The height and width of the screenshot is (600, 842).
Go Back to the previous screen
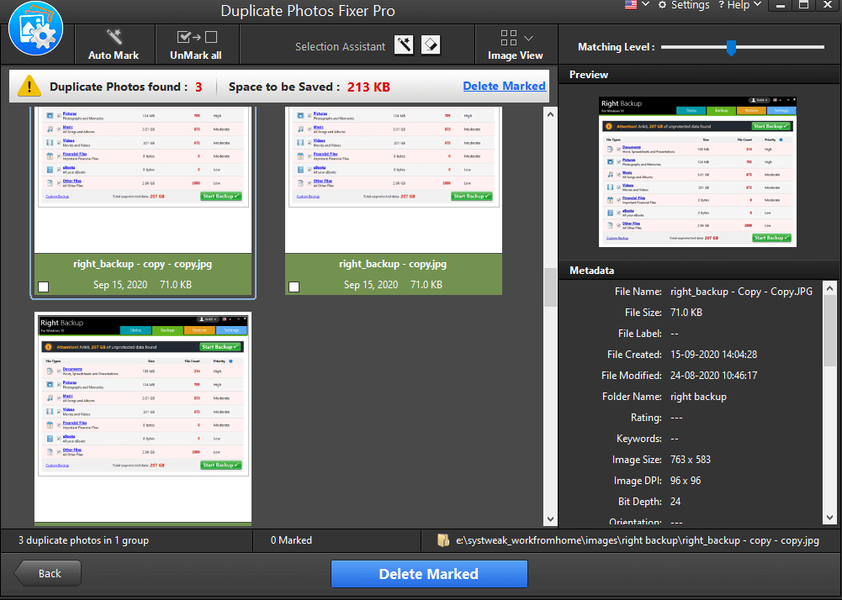tap(48, 573)
